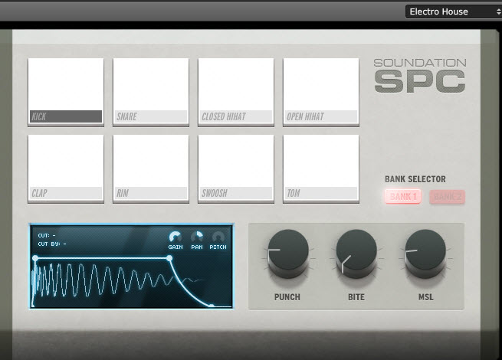Click the small PITCH knob
Screen dimensions: 502x360
pyautogui.click(x=218, y=237)
